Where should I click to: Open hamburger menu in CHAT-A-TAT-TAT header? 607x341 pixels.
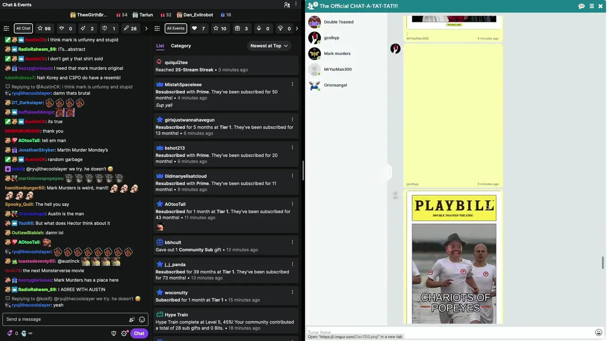click(x=591, y=6)
